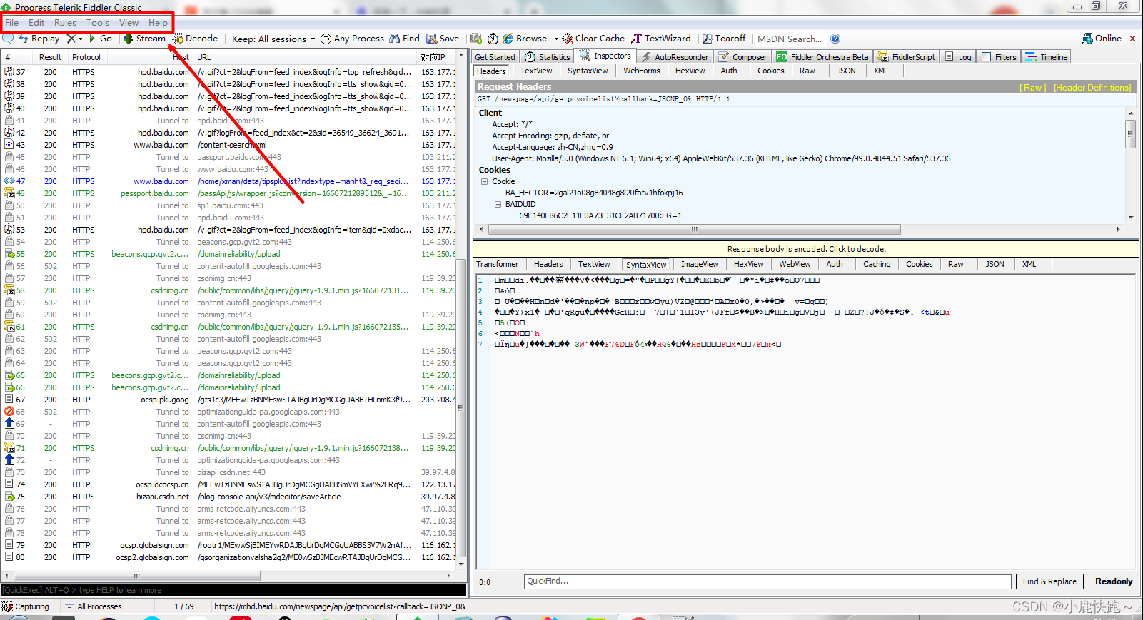Switch to the AutoResponder tab

(x=675, y=56)
